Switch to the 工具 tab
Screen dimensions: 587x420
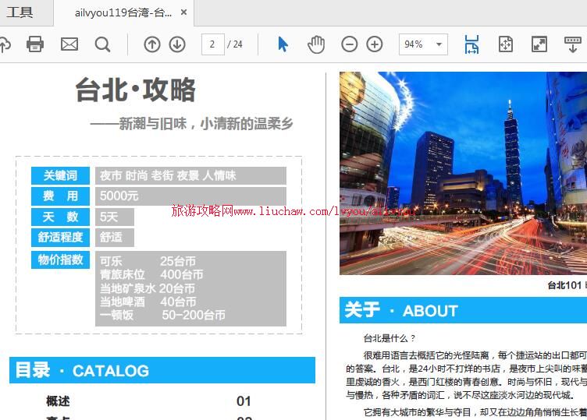[20, 12]
